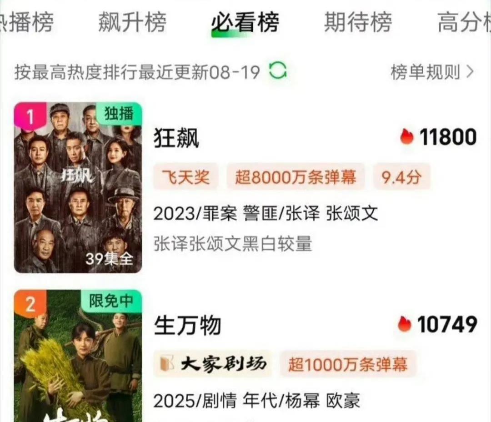Tap the 飞天奖 award tag
The height and width of the screenshot is (422, 491).
[185, 177]
